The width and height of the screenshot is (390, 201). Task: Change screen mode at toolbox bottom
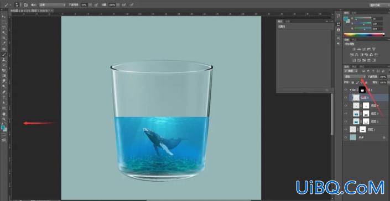tap(4, 140)
